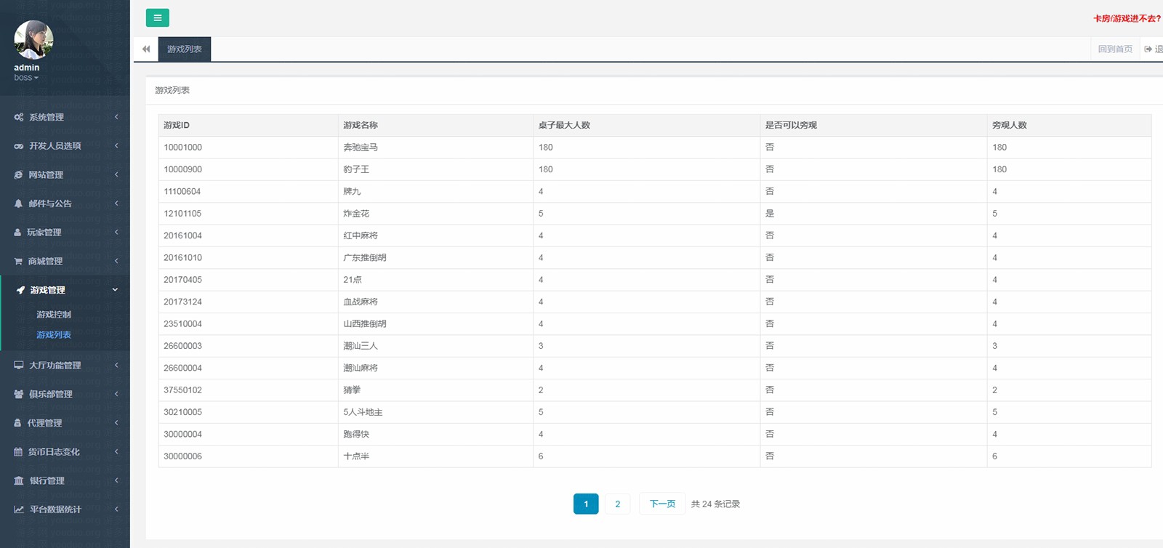Click the line chart icon beside 平台数据统计

pyautogui.click(x=19, y=509)
